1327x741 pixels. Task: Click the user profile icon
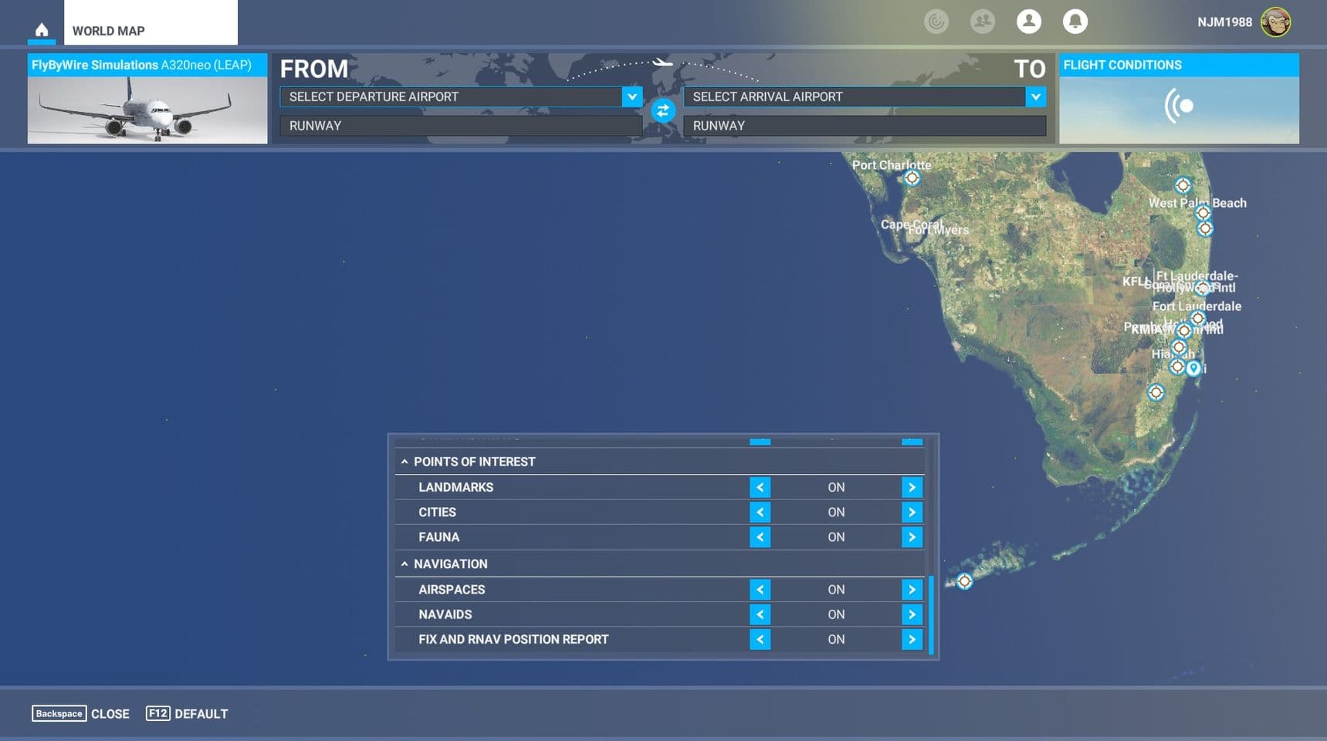coord(1028,21)
